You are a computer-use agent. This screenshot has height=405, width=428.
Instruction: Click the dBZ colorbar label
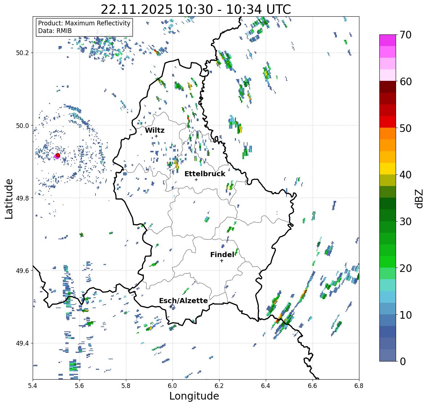419,198
